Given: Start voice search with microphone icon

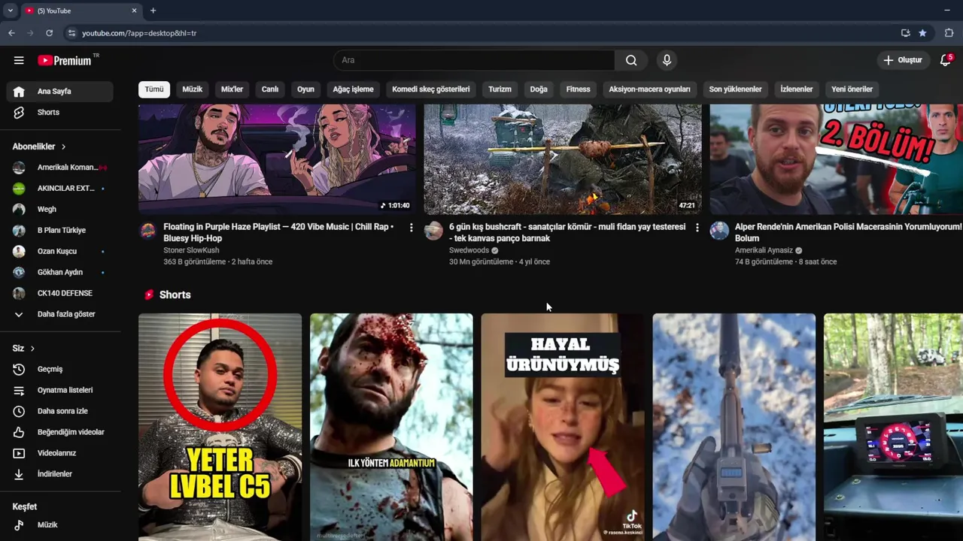Looking at the screenshot, I should pyautogui.click(x=667, y=60).
